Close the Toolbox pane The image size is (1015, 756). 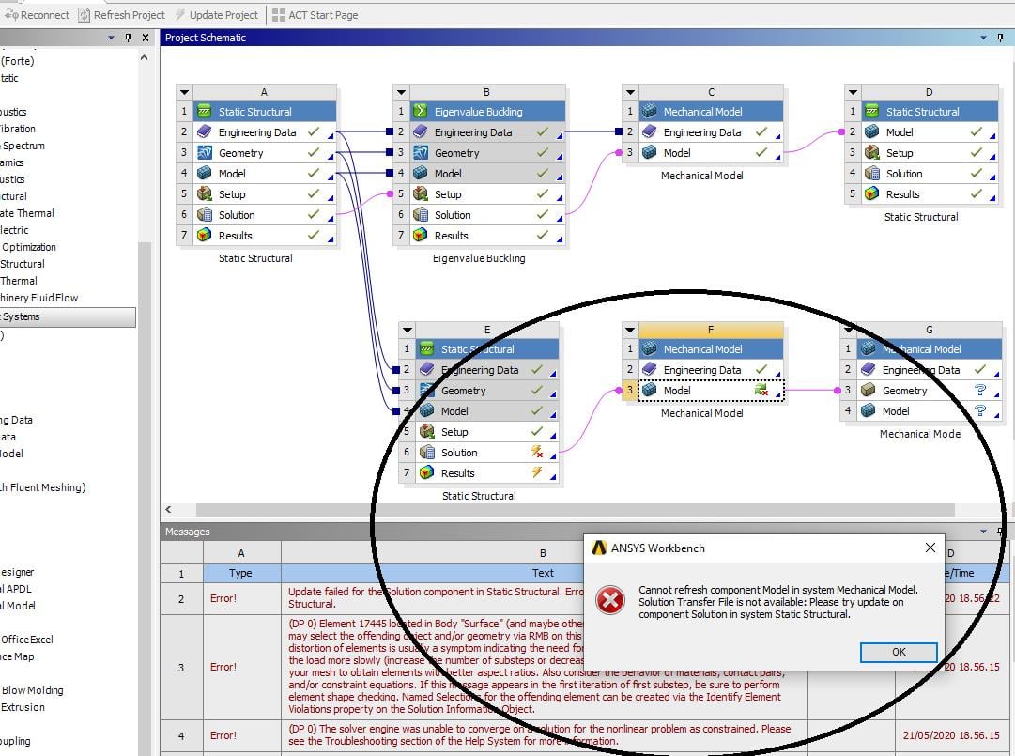point(146,38)
